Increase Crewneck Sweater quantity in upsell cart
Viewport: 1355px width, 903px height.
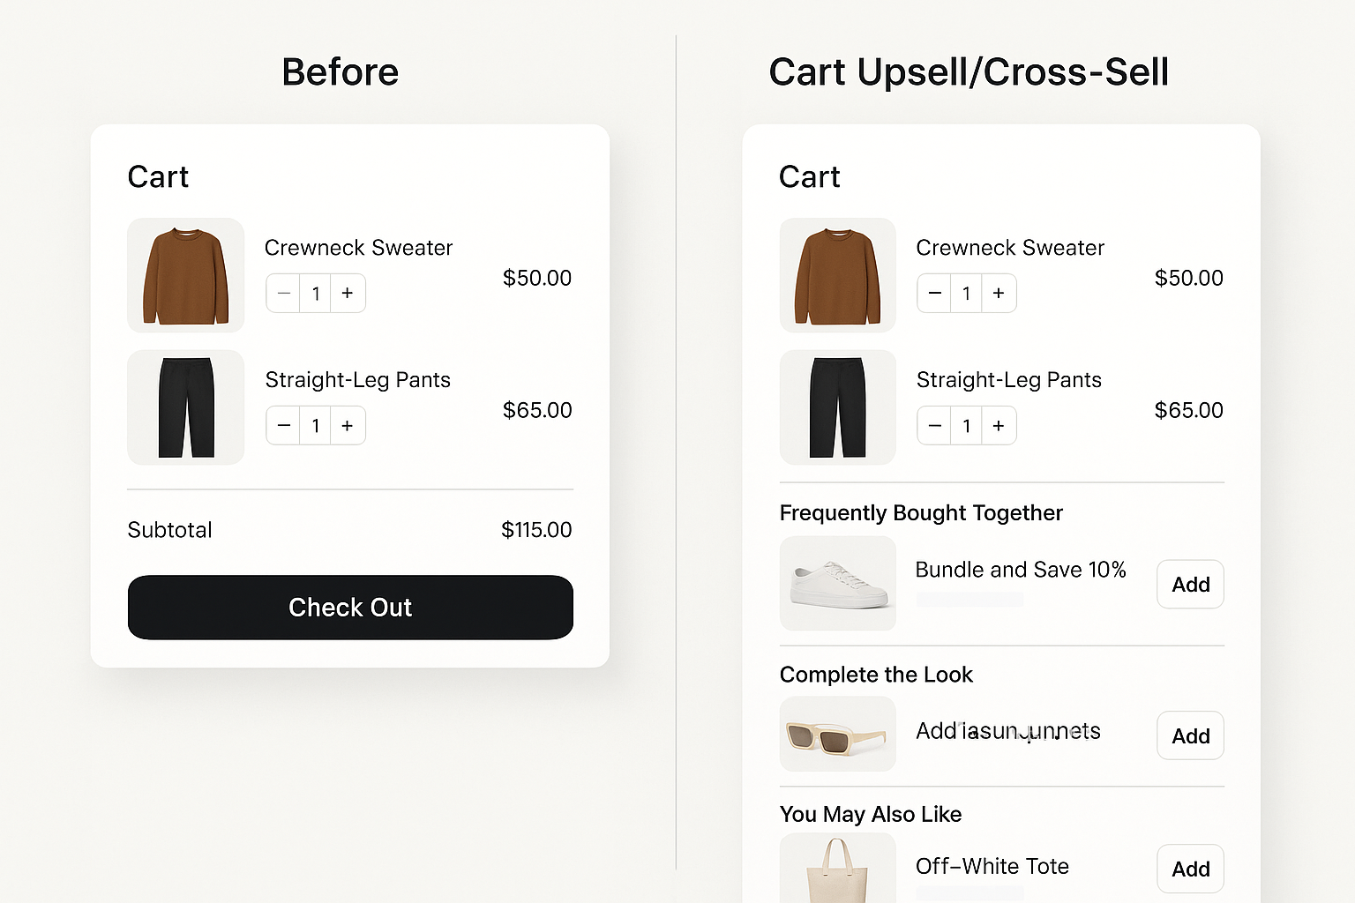coord(999,293)
